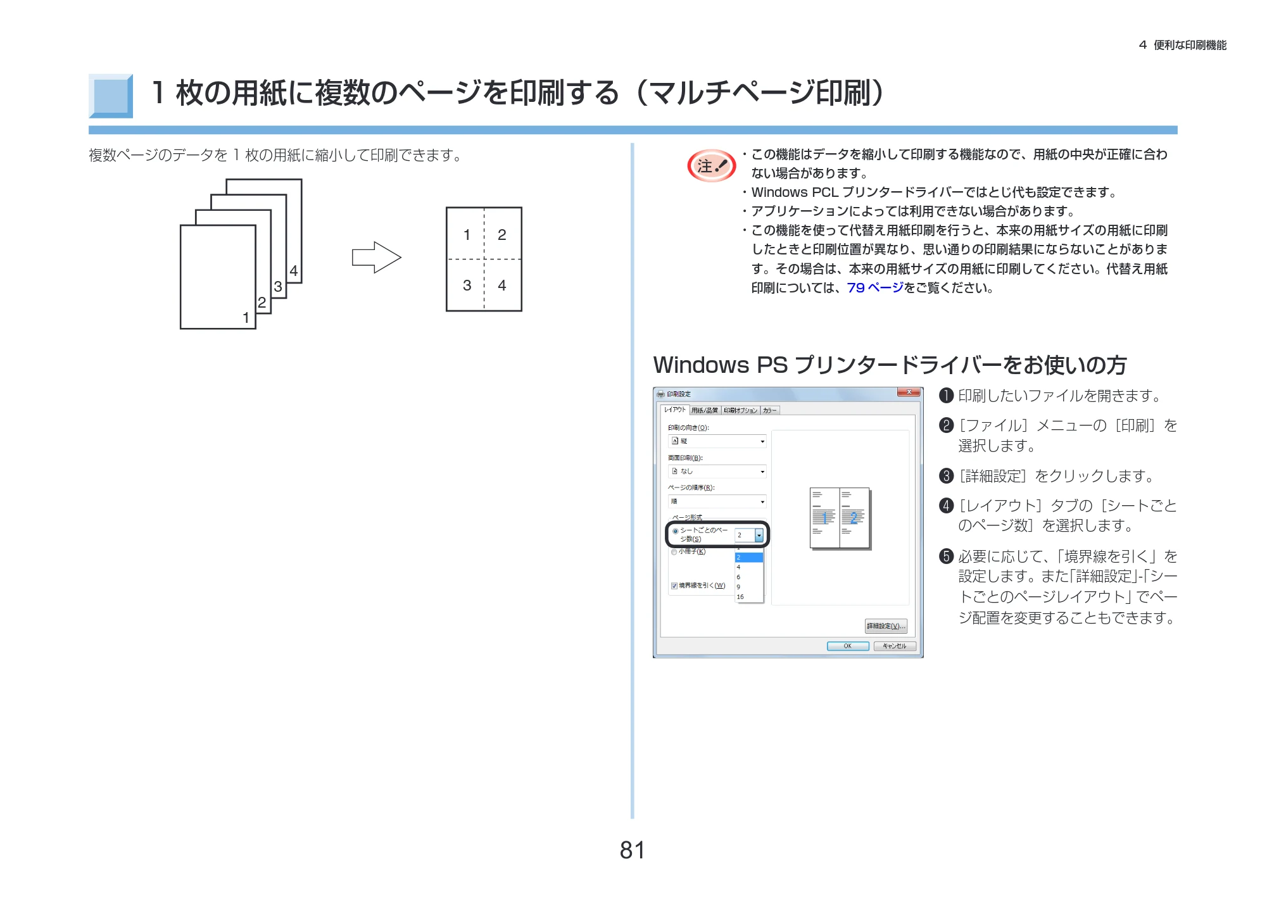Switch to the レイアウト tab
1267x897 pixels.
coord(674,410)
